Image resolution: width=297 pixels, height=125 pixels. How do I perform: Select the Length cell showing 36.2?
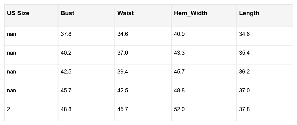244,72
